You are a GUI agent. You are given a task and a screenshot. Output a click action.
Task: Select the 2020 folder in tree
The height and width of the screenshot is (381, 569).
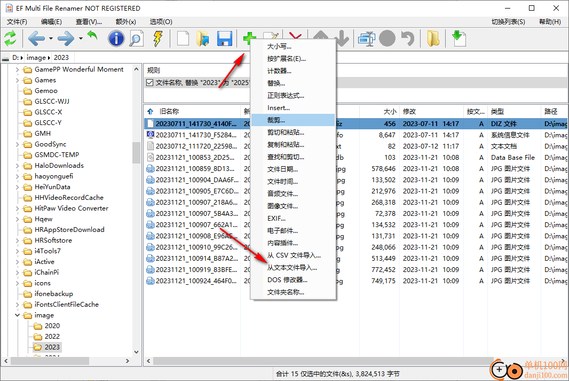tap(52, 326)
